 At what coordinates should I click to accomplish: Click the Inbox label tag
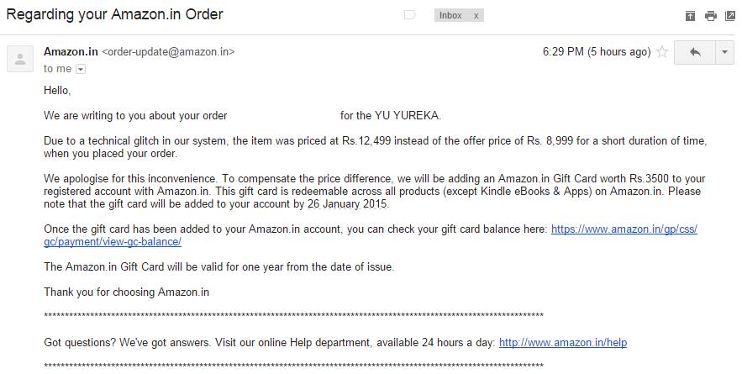(450, 15)
